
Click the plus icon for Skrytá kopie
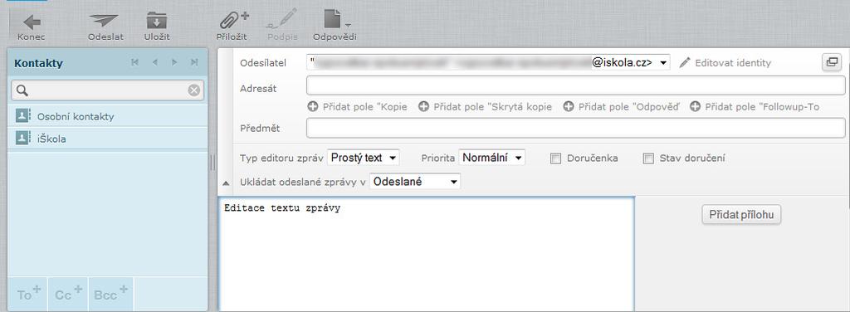click(424, 107)
